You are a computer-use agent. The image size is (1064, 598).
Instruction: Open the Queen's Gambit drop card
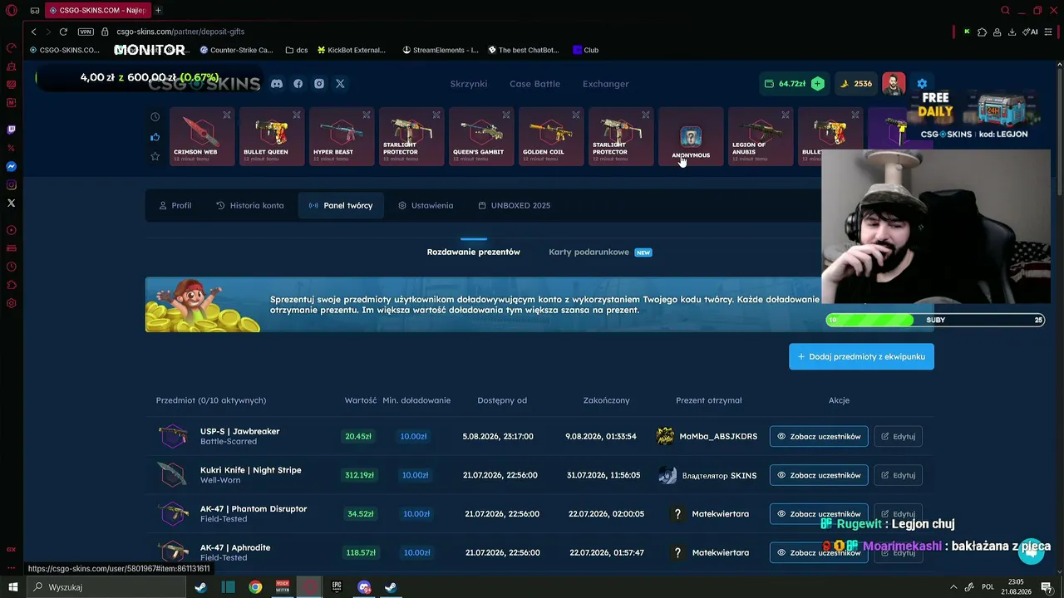(481, 137)
